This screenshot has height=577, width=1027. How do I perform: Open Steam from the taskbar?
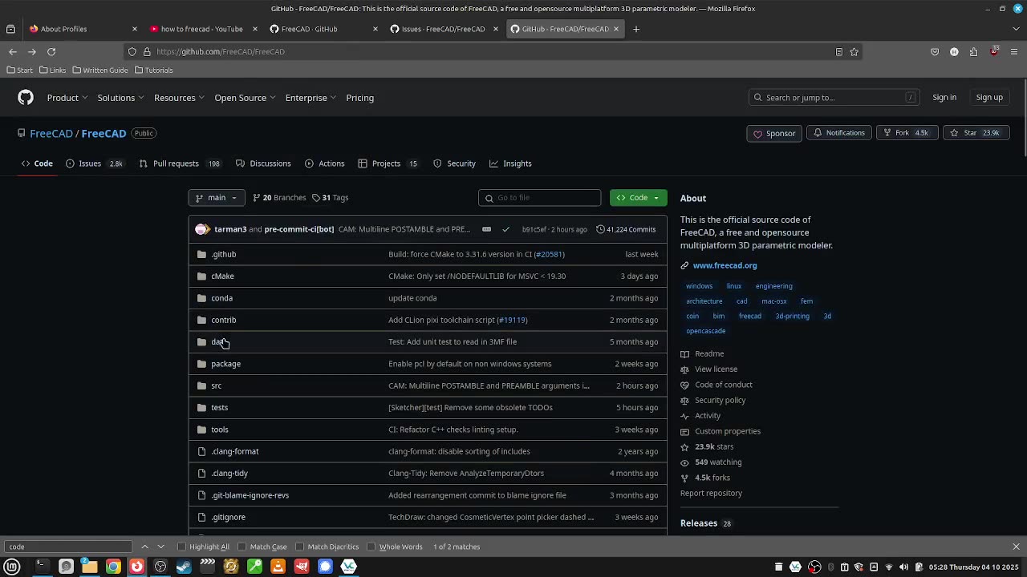pyautogui.click(x=184, y=567)
